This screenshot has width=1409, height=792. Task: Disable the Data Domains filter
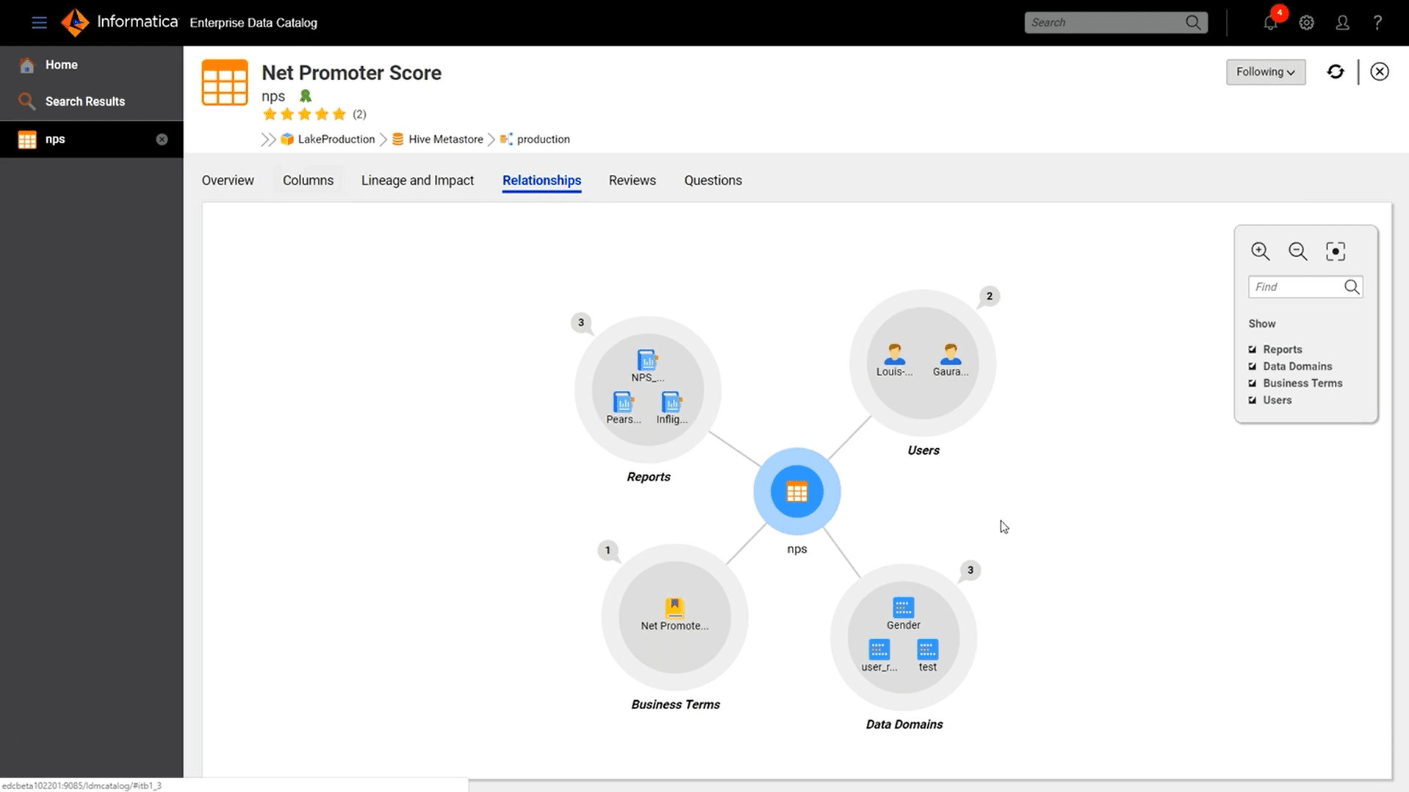coord(1252,366)
